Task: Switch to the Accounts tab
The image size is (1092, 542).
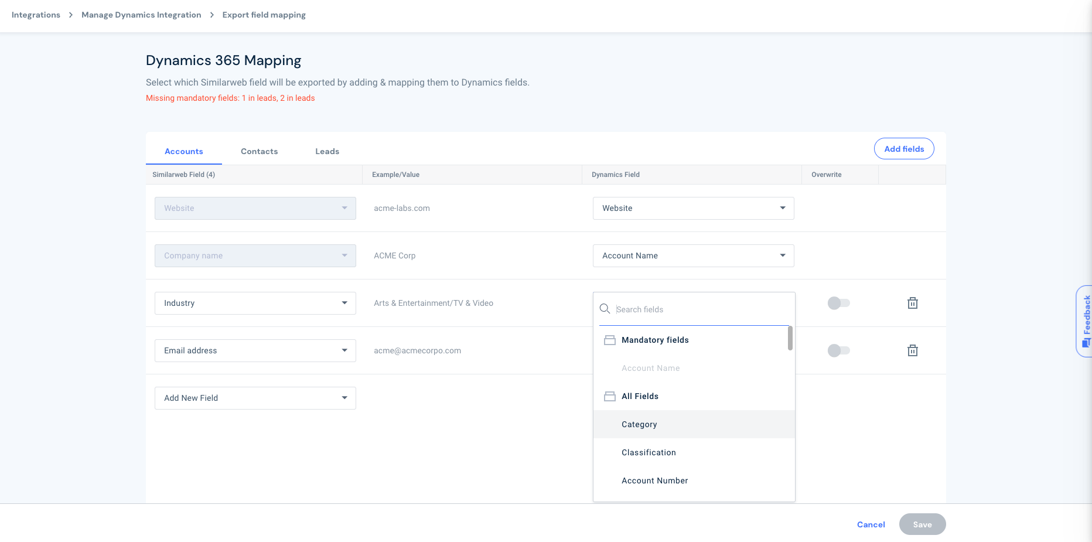Action: point(184,151)
